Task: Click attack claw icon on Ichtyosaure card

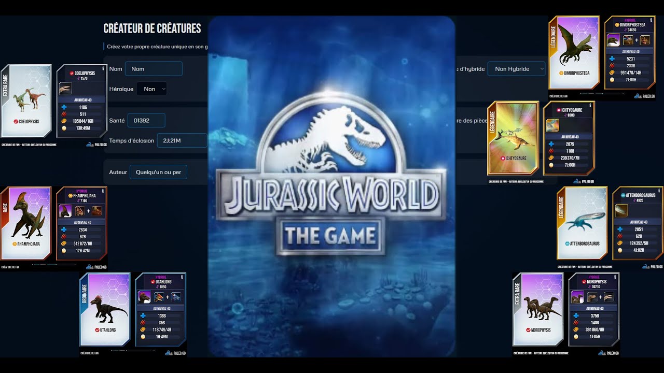Action: tap(551, 151)
